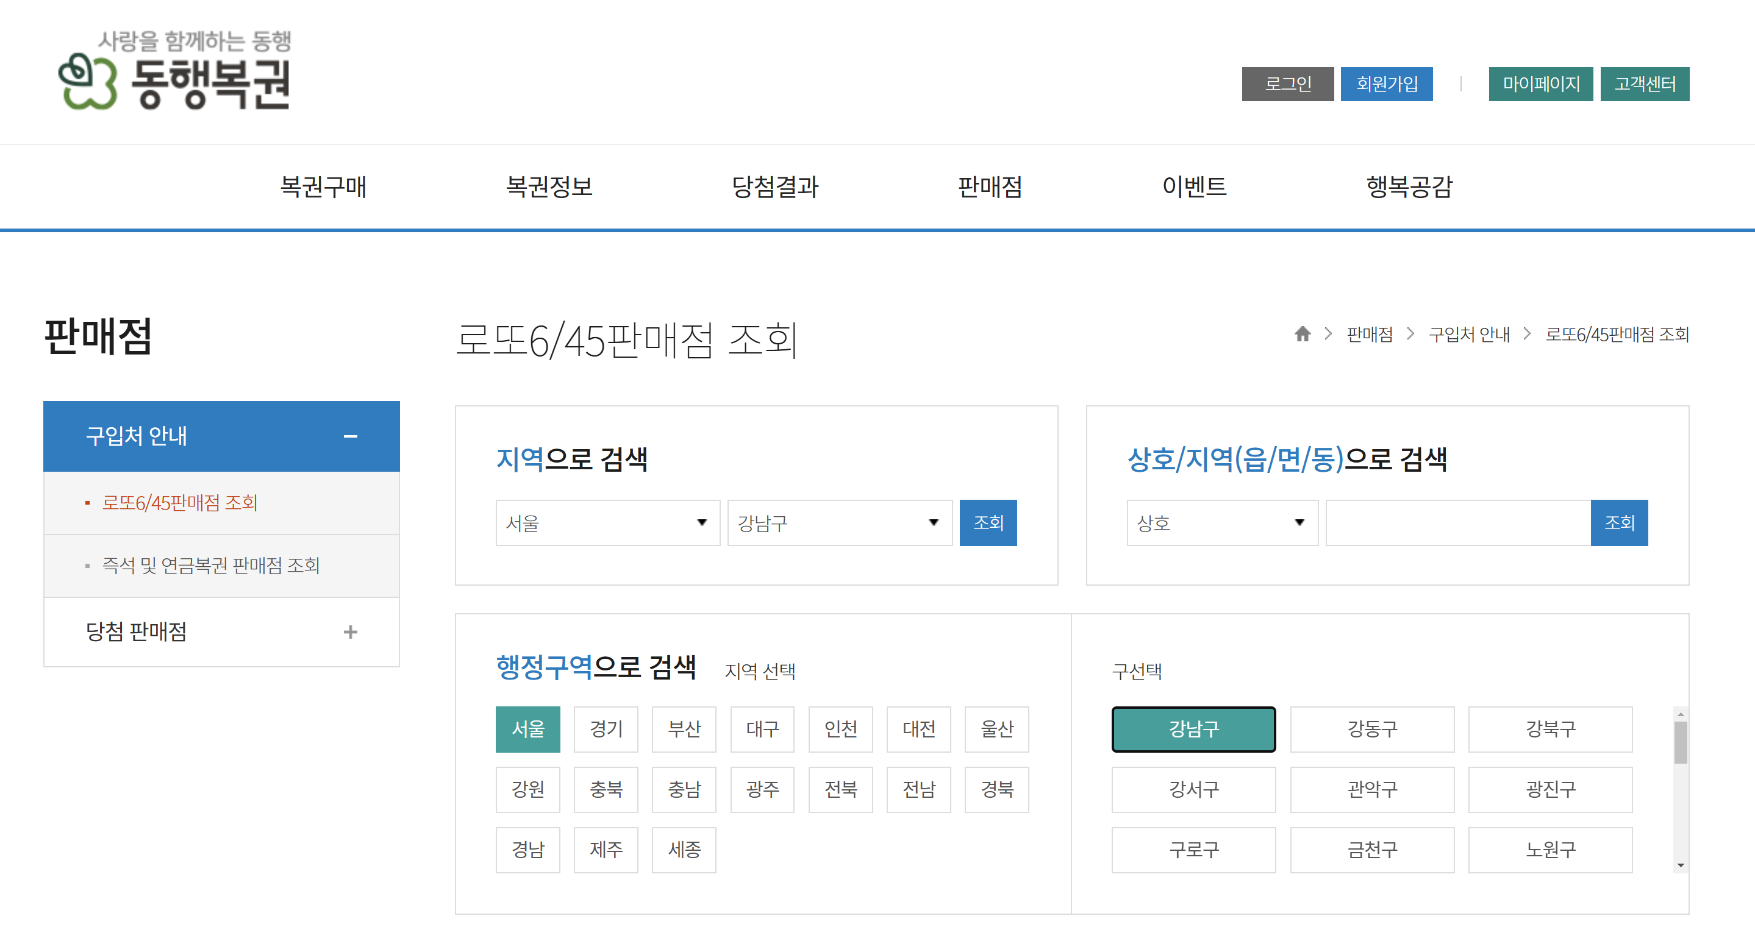
Task: Select 강동구 district toggle button
Action: point(1371,729)
